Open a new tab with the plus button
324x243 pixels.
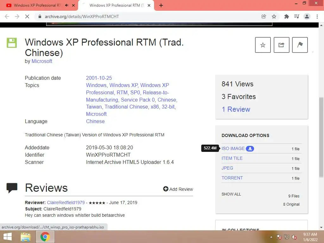[x=161, y=5]
